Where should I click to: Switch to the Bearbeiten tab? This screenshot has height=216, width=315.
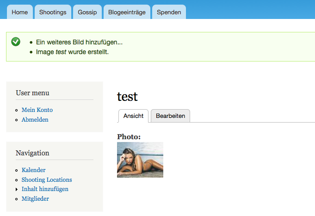click(x=170, y=116)
